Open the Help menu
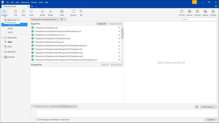Screen dimensions: 219x123 click(47, 2)
